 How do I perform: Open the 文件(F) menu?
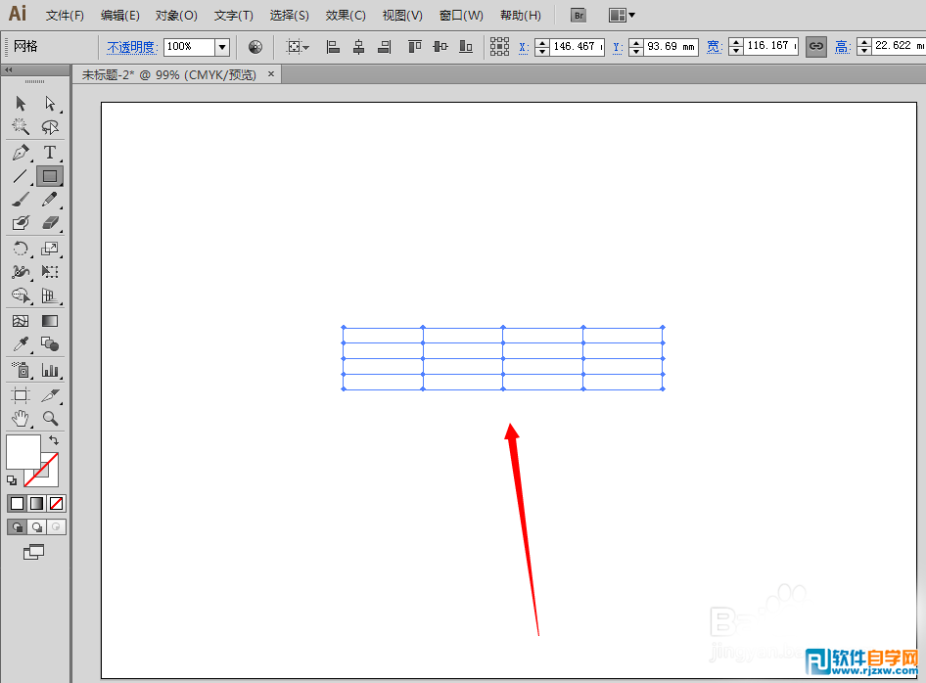pyautogui.click(x=65, y=16)
